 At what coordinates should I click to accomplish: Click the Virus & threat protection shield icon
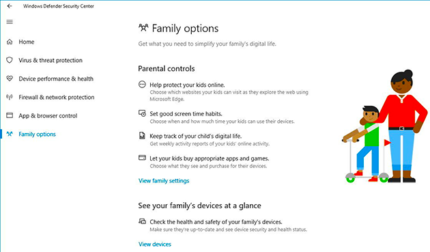coord(10,60)
